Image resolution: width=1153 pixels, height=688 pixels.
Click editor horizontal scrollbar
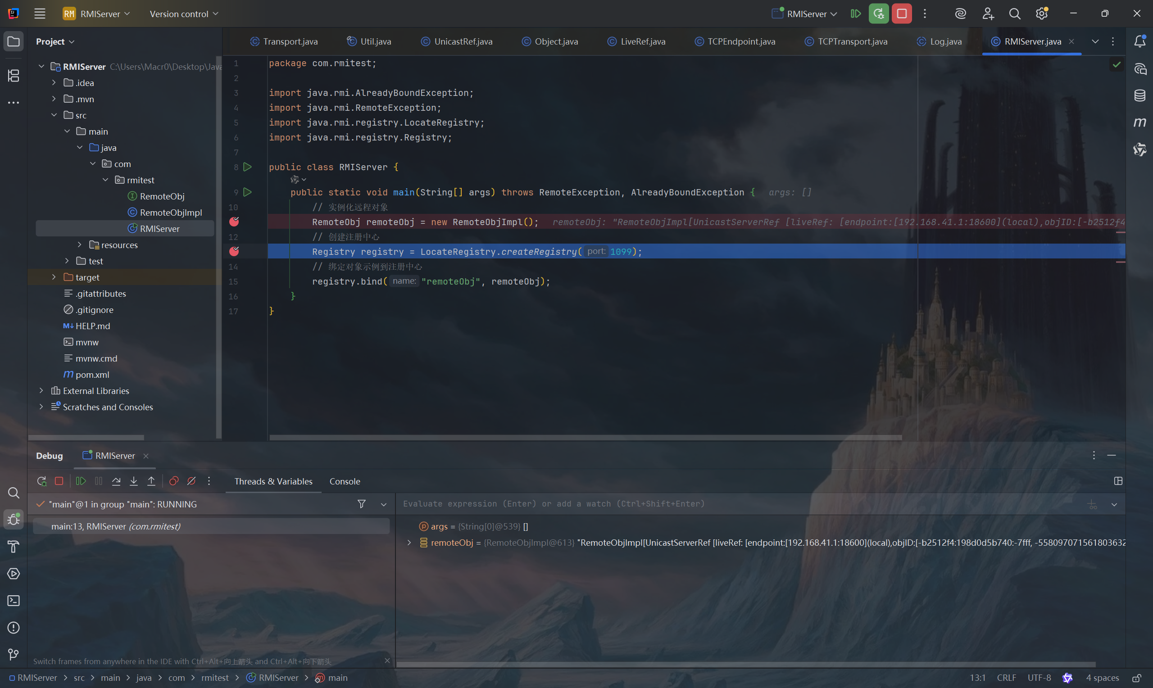pyautogui.click(x=586, y=437)
